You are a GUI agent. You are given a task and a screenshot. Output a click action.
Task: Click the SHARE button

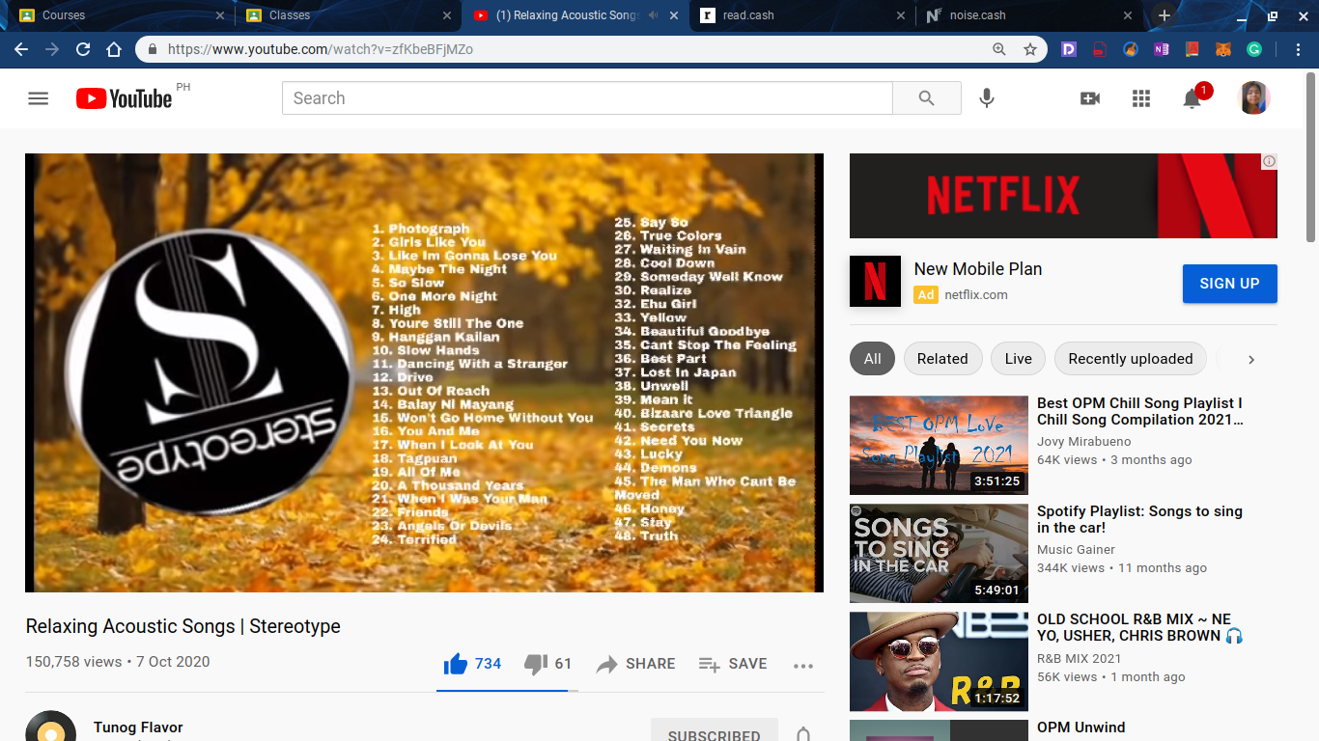636,664
